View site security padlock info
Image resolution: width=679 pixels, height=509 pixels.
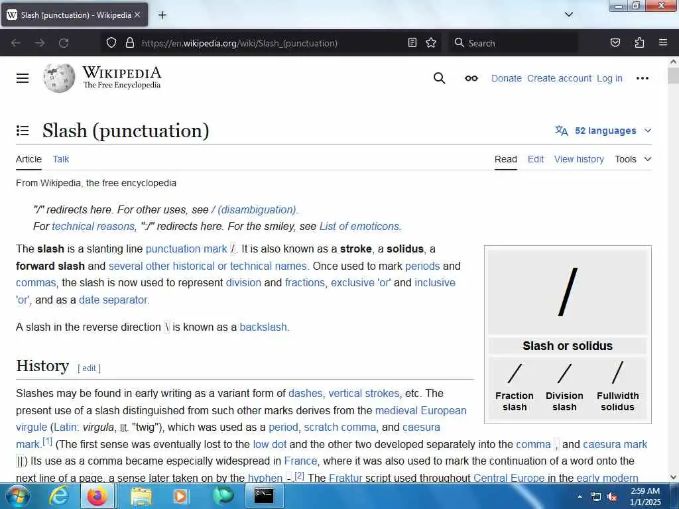pos(129,43)
